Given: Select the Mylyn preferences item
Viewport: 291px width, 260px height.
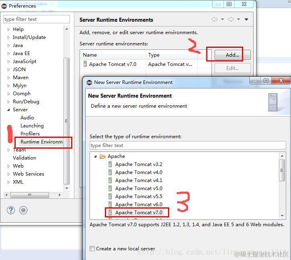Looking at the screenshot, I should point(20,86).
